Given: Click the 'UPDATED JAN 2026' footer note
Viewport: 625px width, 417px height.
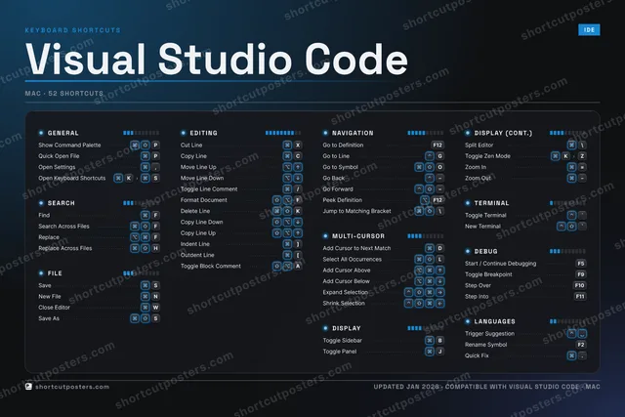Looking at the screenshot, I should tap(406, 387).
